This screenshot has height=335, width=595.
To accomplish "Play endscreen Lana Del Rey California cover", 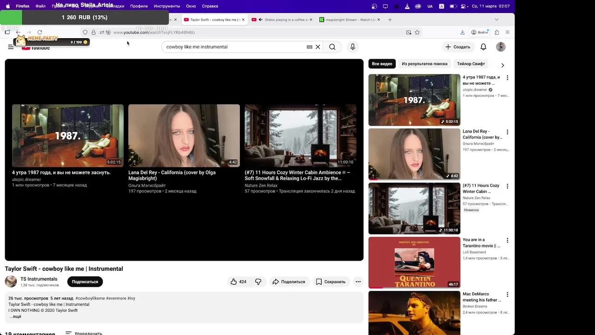I will click(x=184, y=135).
